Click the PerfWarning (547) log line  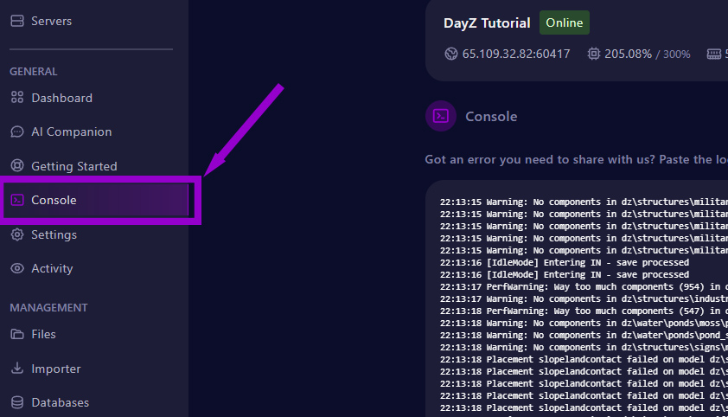click(x=584, y=311)
